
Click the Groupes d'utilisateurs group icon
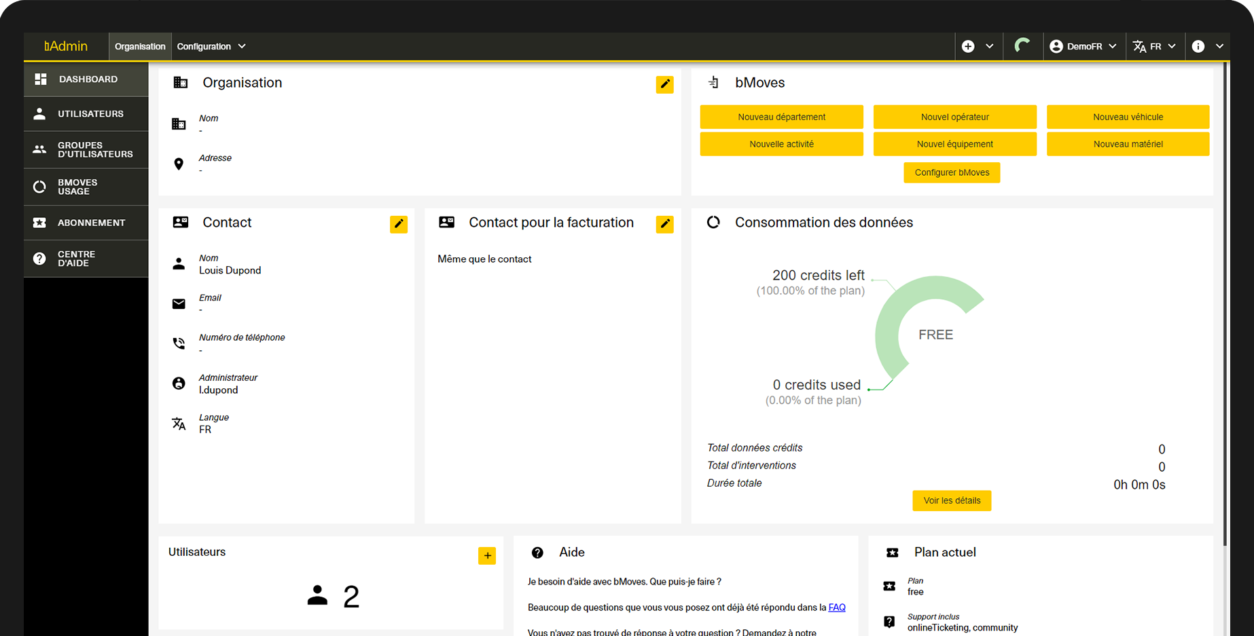39,149
